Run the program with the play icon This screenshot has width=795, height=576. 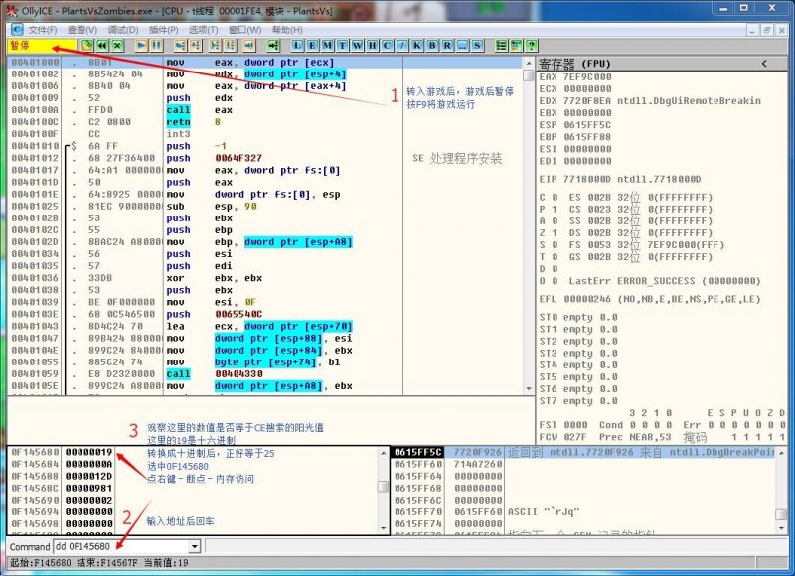(x=141, y=46)
